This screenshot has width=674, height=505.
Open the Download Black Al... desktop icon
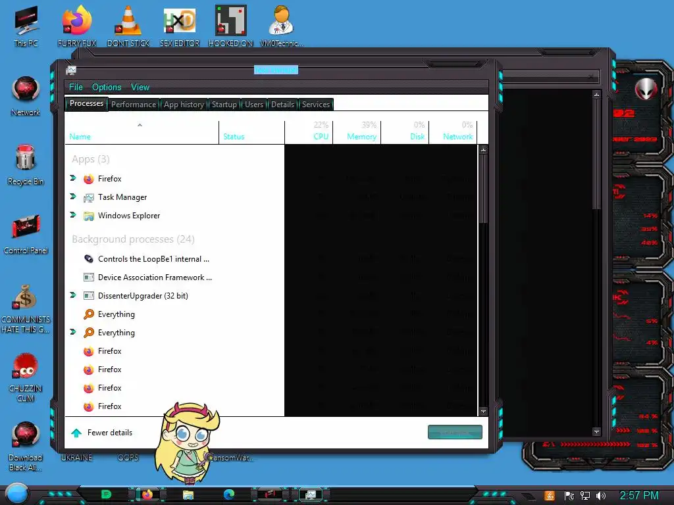tap(26, 446)
